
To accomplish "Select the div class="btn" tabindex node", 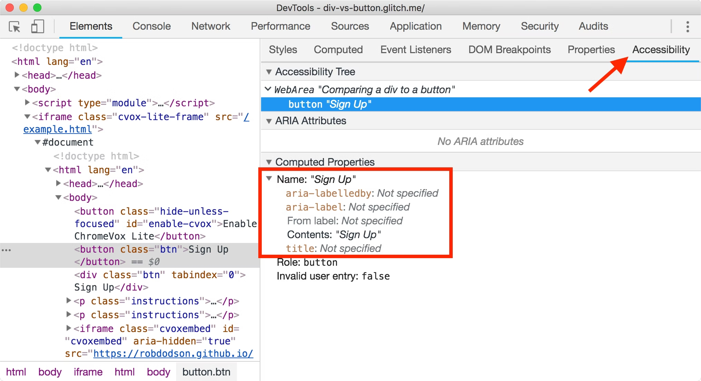I will [x=160, y=281].
